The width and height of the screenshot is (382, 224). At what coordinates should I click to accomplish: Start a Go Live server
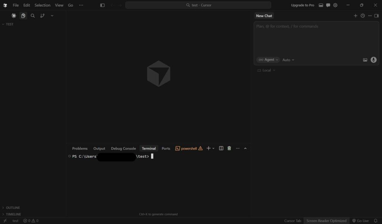click(x=361, y=221)
